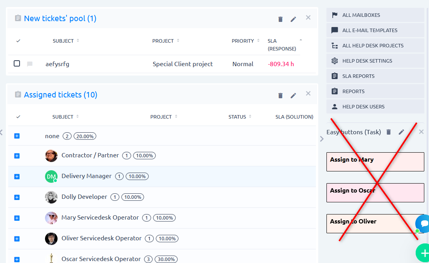Check the box for ticket aefysrfg
The width and height of the screenshot is (429, 263).
coord(17,63)
